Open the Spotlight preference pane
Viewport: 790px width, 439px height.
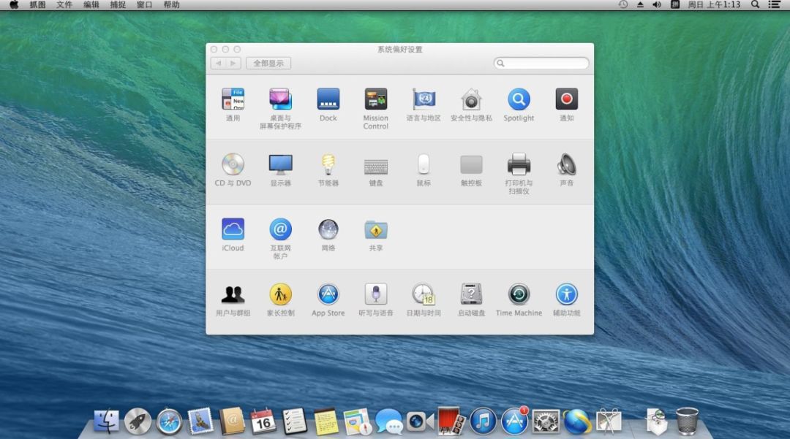[519, 100]
